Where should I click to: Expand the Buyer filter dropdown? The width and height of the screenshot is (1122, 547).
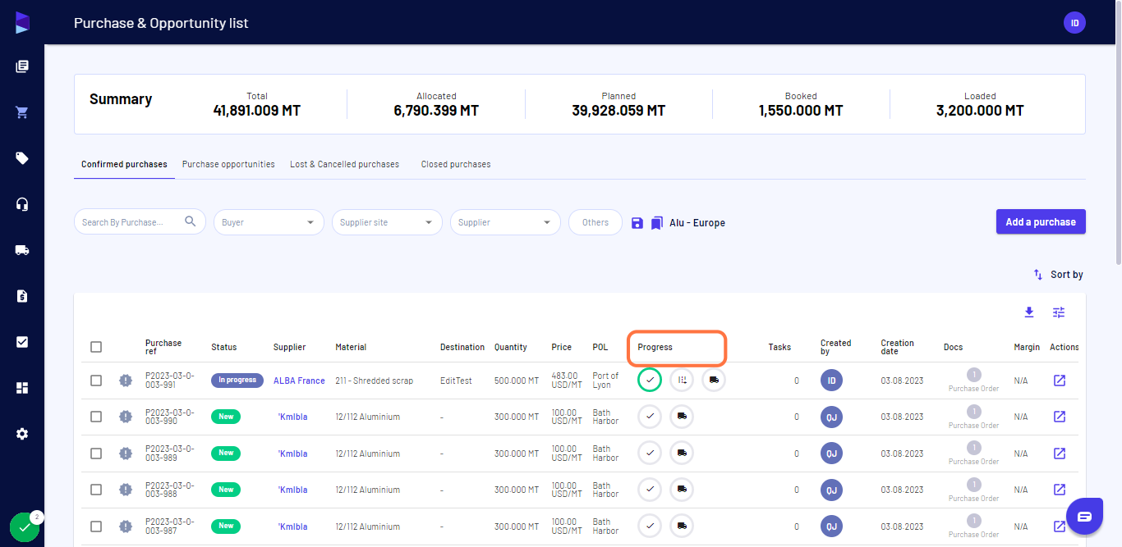(x=269, y=222)
